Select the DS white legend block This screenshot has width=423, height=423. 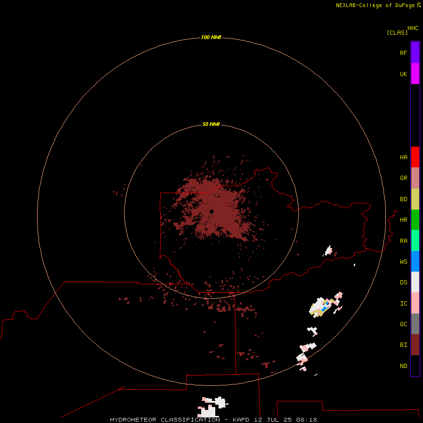pos(415,282)
